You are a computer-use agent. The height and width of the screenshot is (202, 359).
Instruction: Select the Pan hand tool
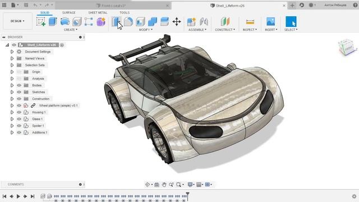pos(164,185)
